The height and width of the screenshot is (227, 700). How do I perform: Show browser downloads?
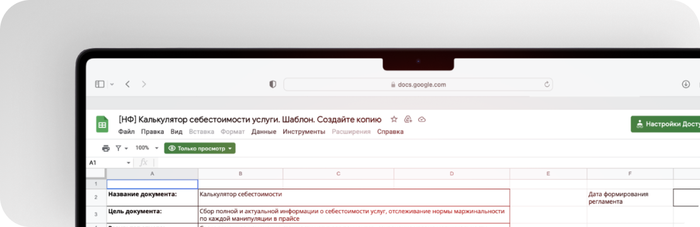click(x=686, y=84)
